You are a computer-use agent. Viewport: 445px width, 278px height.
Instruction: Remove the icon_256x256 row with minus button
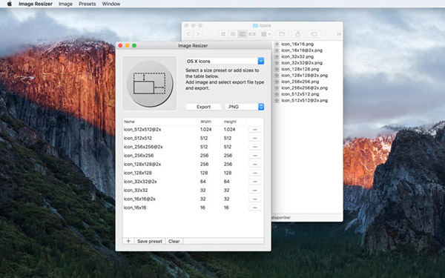coord(255,156)
